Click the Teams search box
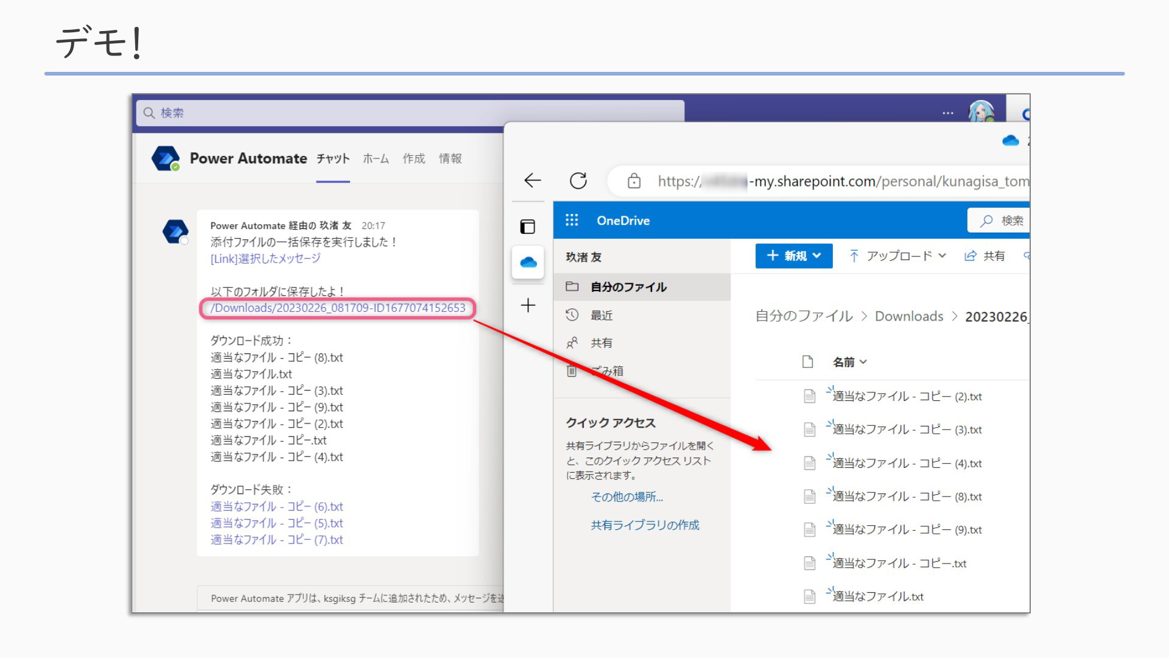The height and width of the screenshot is (658, 1169). click(x=410, y=113)
